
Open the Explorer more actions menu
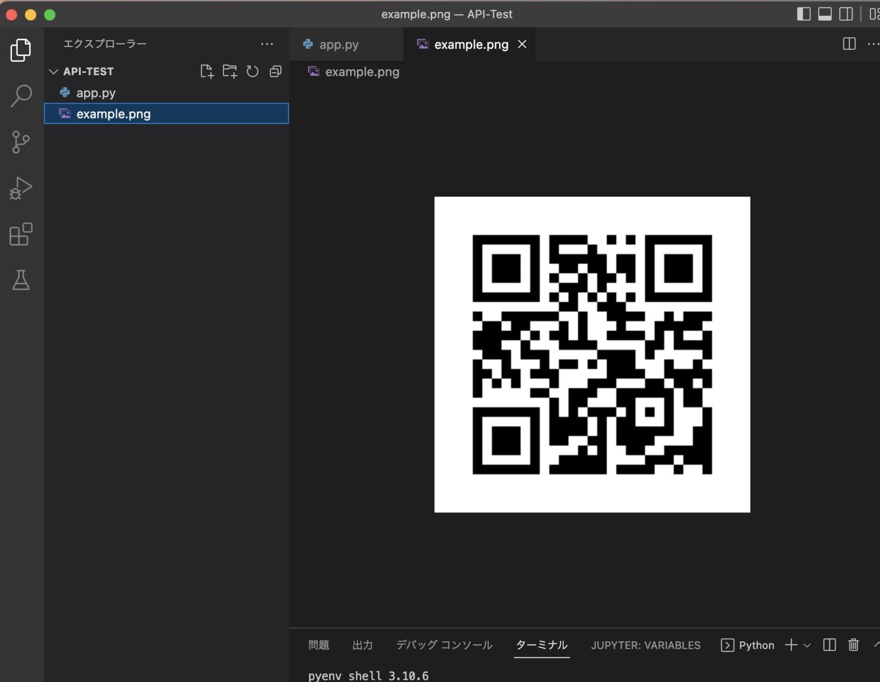point(267,44)
